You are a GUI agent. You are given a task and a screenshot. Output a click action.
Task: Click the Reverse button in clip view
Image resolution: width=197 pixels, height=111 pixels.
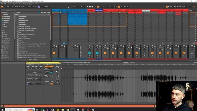[x=47, y=81]
